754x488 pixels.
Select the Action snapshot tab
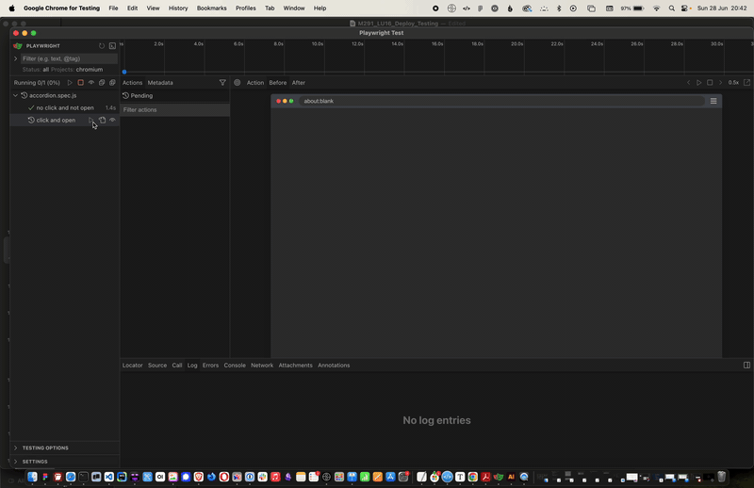point(255,83)
